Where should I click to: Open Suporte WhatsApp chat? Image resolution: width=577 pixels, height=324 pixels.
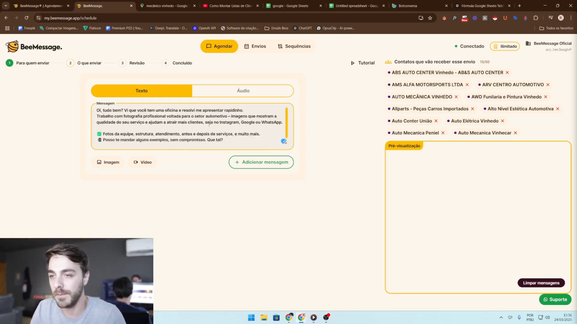(x=555, y=300)
